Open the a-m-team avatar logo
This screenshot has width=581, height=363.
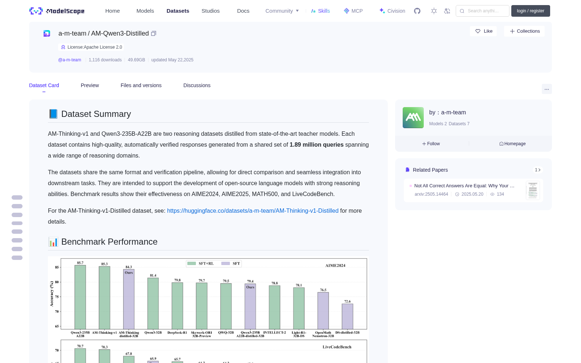tap(413, 118)
